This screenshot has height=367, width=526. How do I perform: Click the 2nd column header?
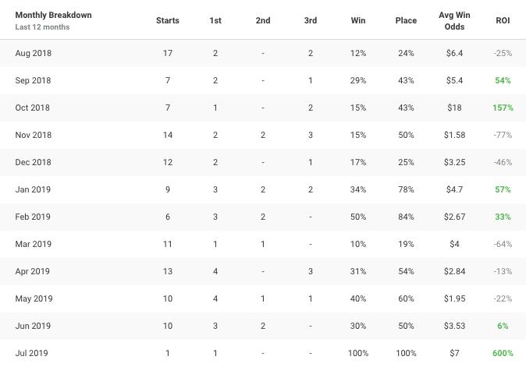click(263, 20)
